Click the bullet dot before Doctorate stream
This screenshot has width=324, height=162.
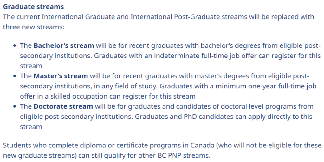[x=15, y=107]
